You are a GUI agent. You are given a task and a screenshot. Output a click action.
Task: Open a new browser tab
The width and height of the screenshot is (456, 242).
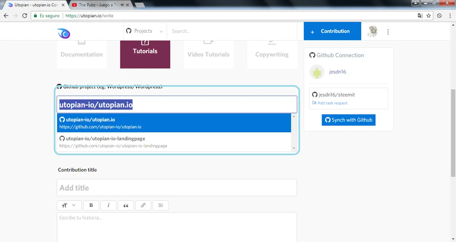click(140, 5)
